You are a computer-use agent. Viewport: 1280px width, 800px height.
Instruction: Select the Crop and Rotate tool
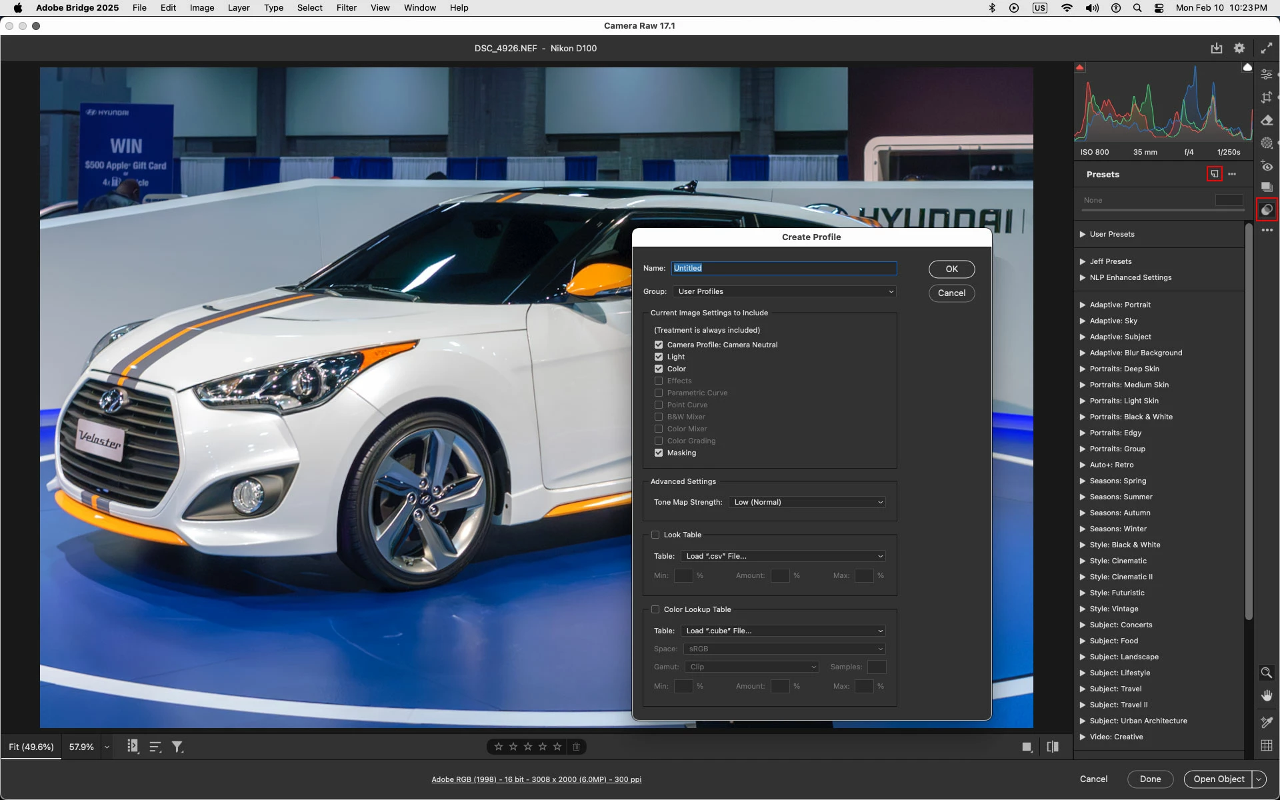[x=1267, y=97]
